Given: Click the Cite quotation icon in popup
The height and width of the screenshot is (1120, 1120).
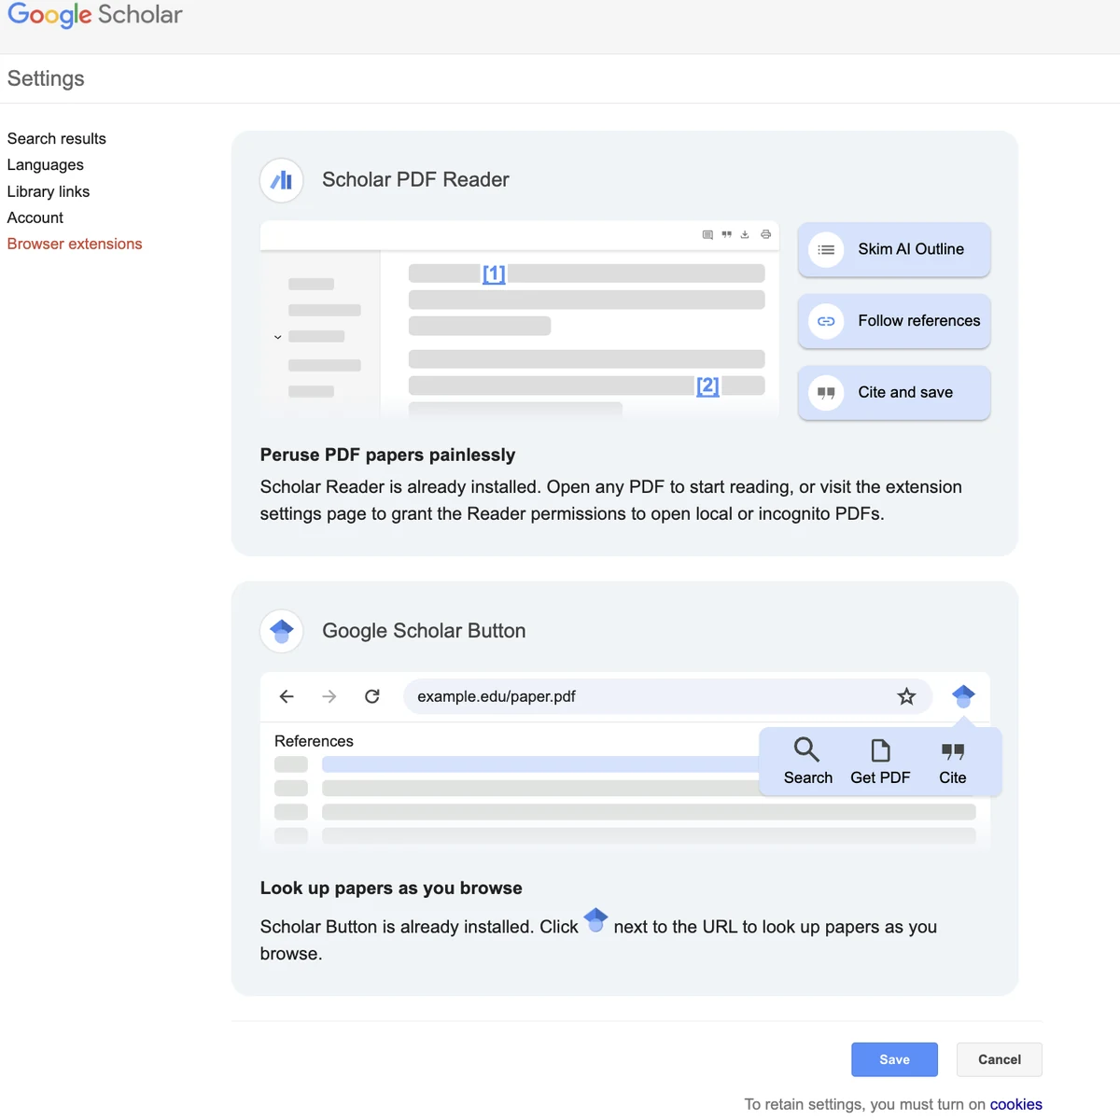Looking at the screenshot, I should pos(953,751).
